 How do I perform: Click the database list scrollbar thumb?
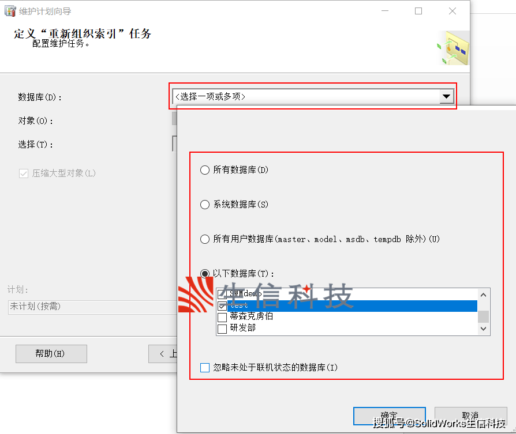[x=483, y=317]
